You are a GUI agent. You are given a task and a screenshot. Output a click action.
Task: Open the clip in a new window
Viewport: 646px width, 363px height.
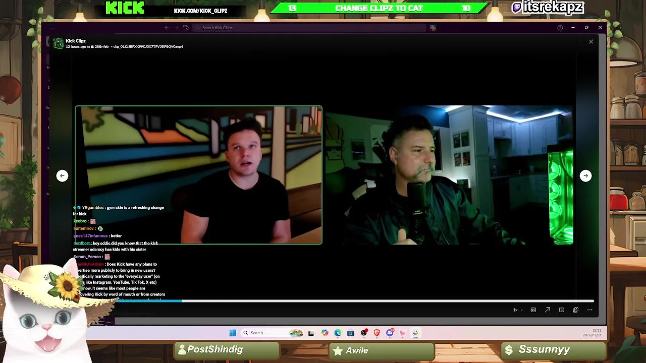pos(575,310)
